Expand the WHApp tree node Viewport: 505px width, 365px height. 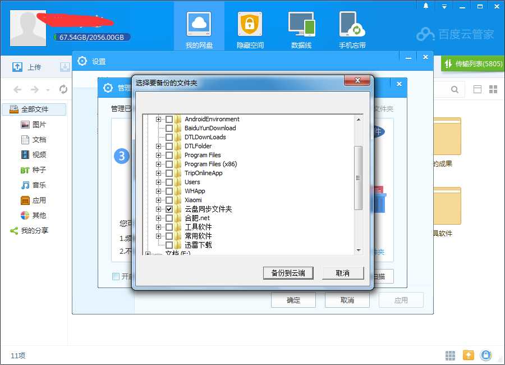coord(158,191)
